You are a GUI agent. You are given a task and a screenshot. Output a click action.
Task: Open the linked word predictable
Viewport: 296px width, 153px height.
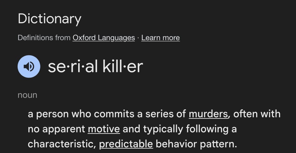click(x=126, y=144)
